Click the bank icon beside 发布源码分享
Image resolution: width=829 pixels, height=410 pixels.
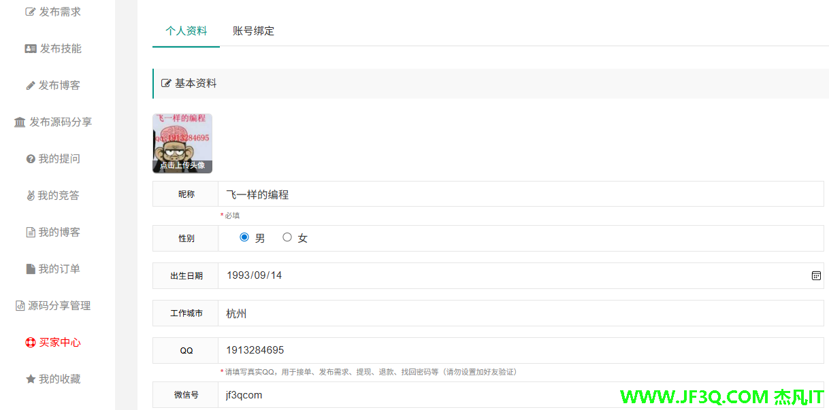pyautogui.click(x=20, y=122)
